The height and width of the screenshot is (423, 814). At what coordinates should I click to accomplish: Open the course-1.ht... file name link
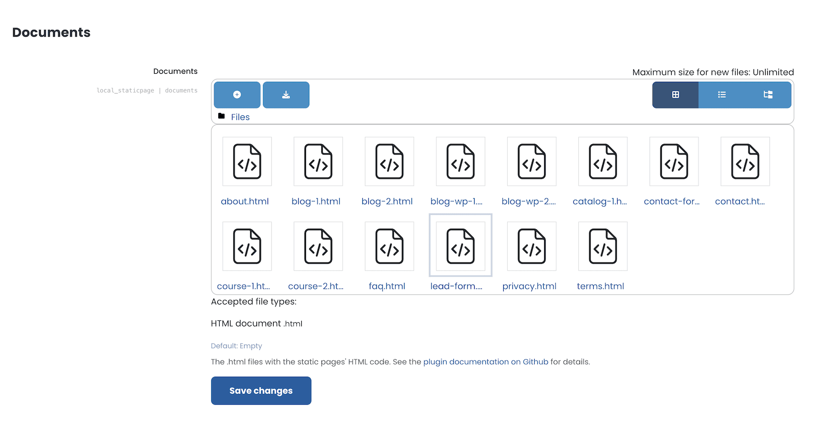[244, 286]
